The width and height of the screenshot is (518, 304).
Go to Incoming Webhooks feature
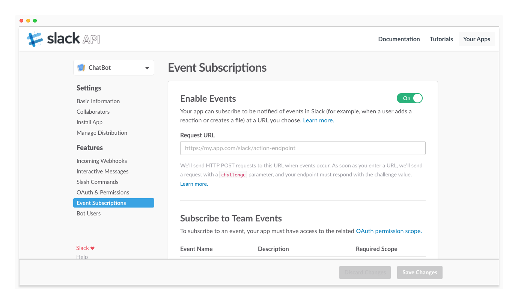[102, 161]
